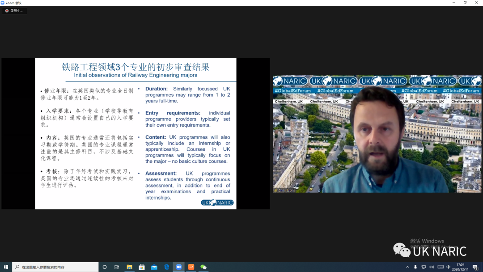
Task: Click the 录制中 recording indicator button
Action: point(13,10)
